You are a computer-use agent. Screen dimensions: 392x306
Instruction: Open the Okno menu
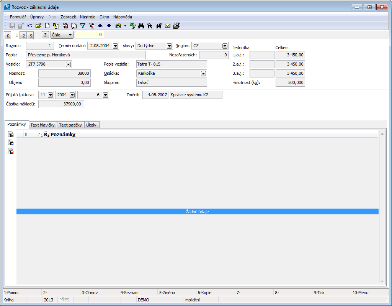pyautogui.click(x=104, y=17)
